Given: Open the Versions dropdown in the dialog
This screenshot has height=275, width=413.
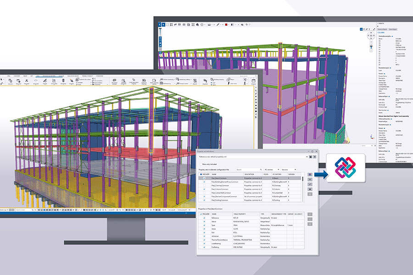Looking at the screenshot, I should 295,169.
